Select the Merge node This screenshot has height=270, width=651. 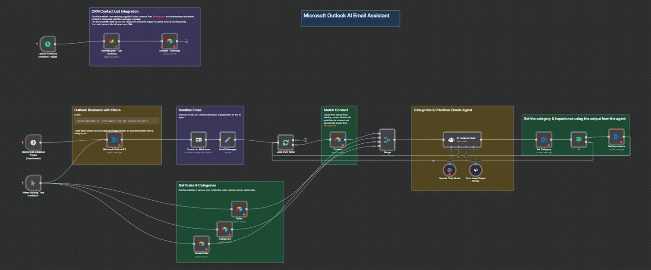387,140
